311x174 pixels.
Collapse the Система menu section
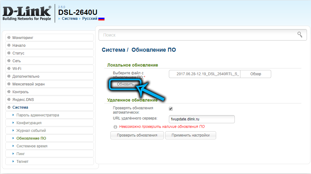(x=49, y=107)
